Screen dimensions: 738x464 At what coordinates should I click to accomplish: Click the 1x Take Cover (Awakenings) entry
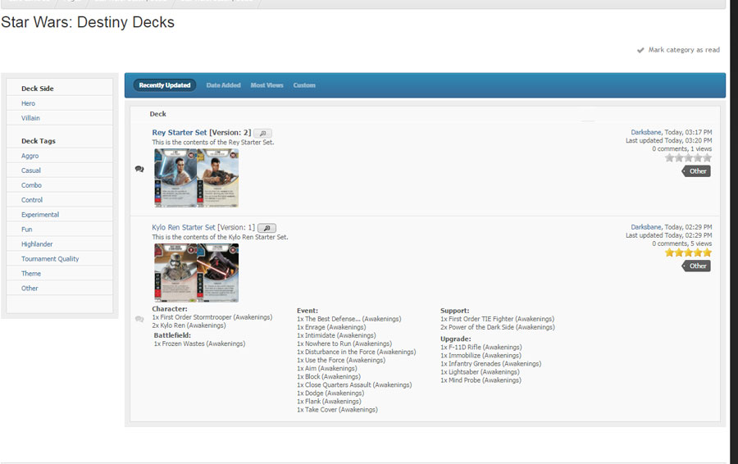pyautogui.click(x=338, y=410)
